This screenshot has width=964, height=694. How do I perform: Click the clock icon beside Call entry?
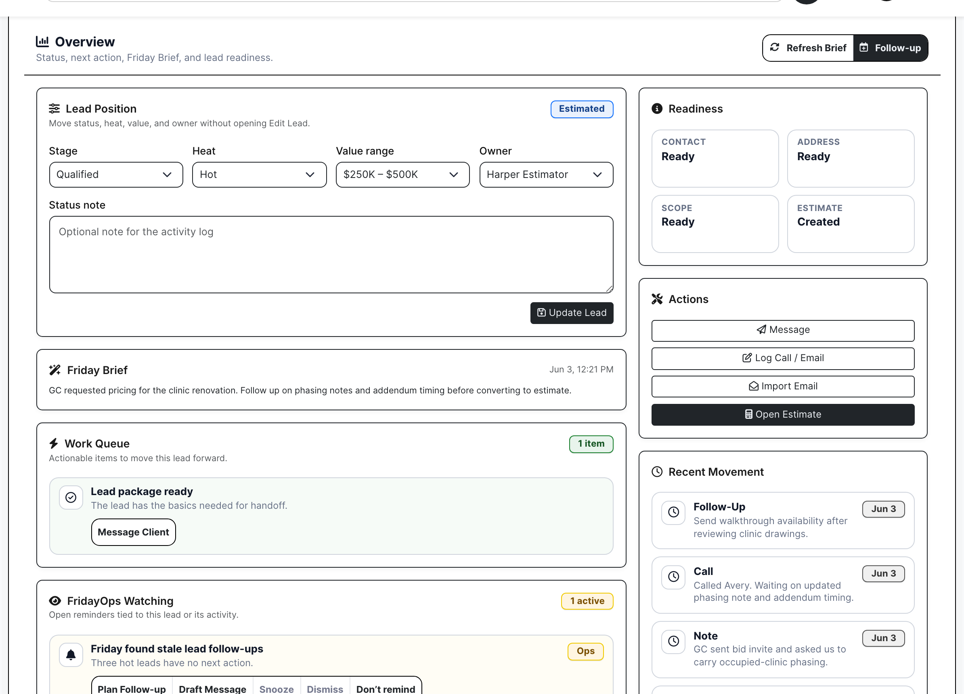pyautogui.click(x=673, y=577)
